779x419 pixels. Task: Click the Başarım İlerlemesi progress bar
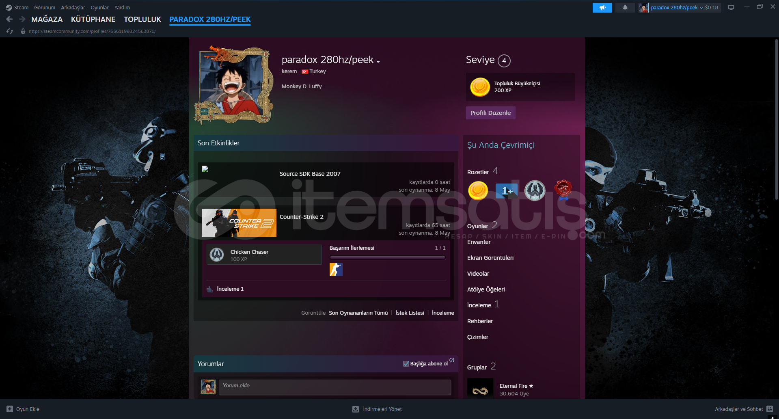pyautogui.click(x=387, y=257)
